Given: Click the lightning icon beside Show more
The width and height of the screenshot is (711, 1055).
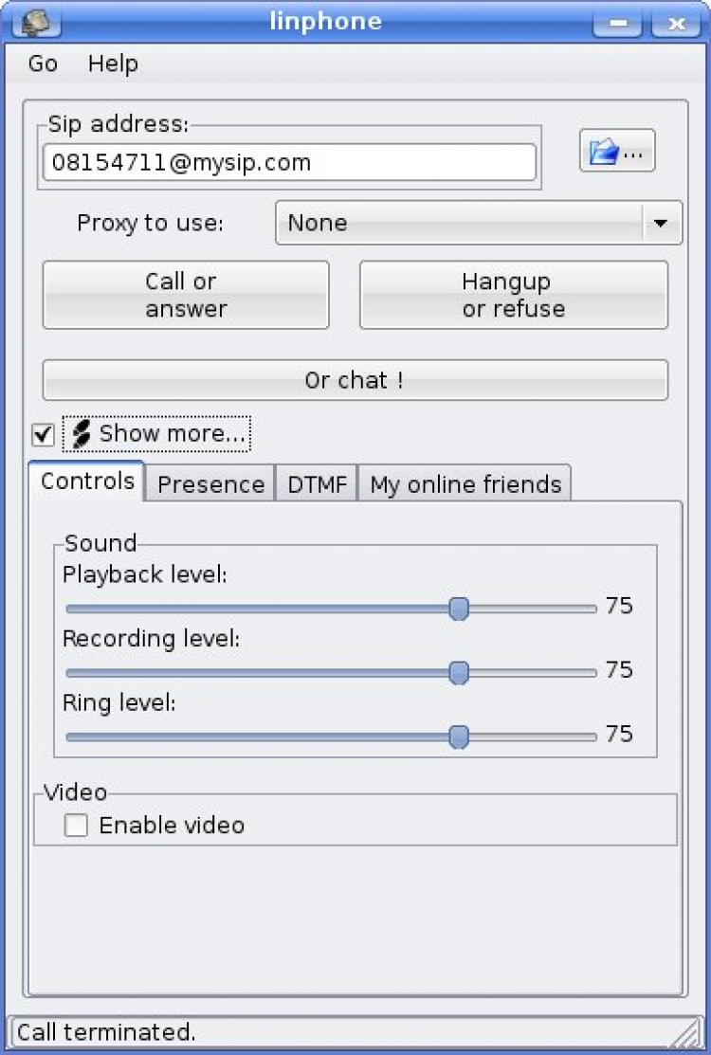Looking at the screenshot, I should tap(82, 434).
